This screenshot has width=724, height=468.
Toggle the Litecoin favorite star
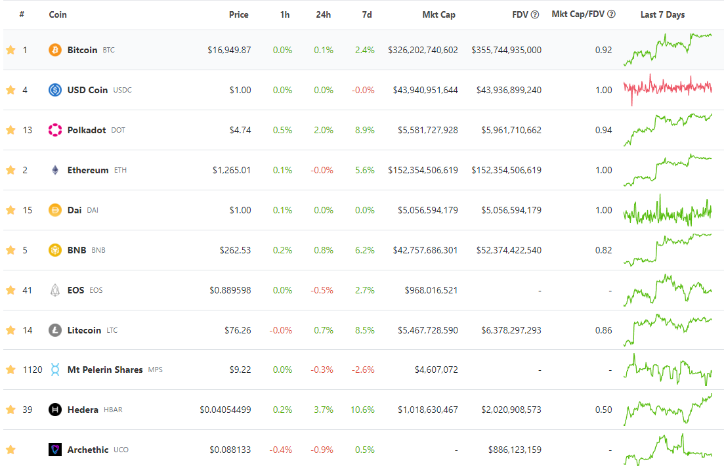(11, 330)
